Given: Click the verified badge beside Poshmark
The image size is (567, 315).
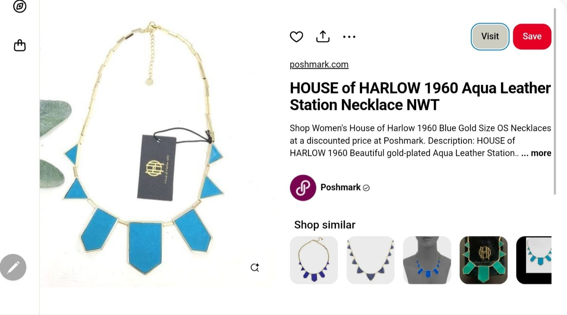Looking at the screenshot, I should point(366,188).
